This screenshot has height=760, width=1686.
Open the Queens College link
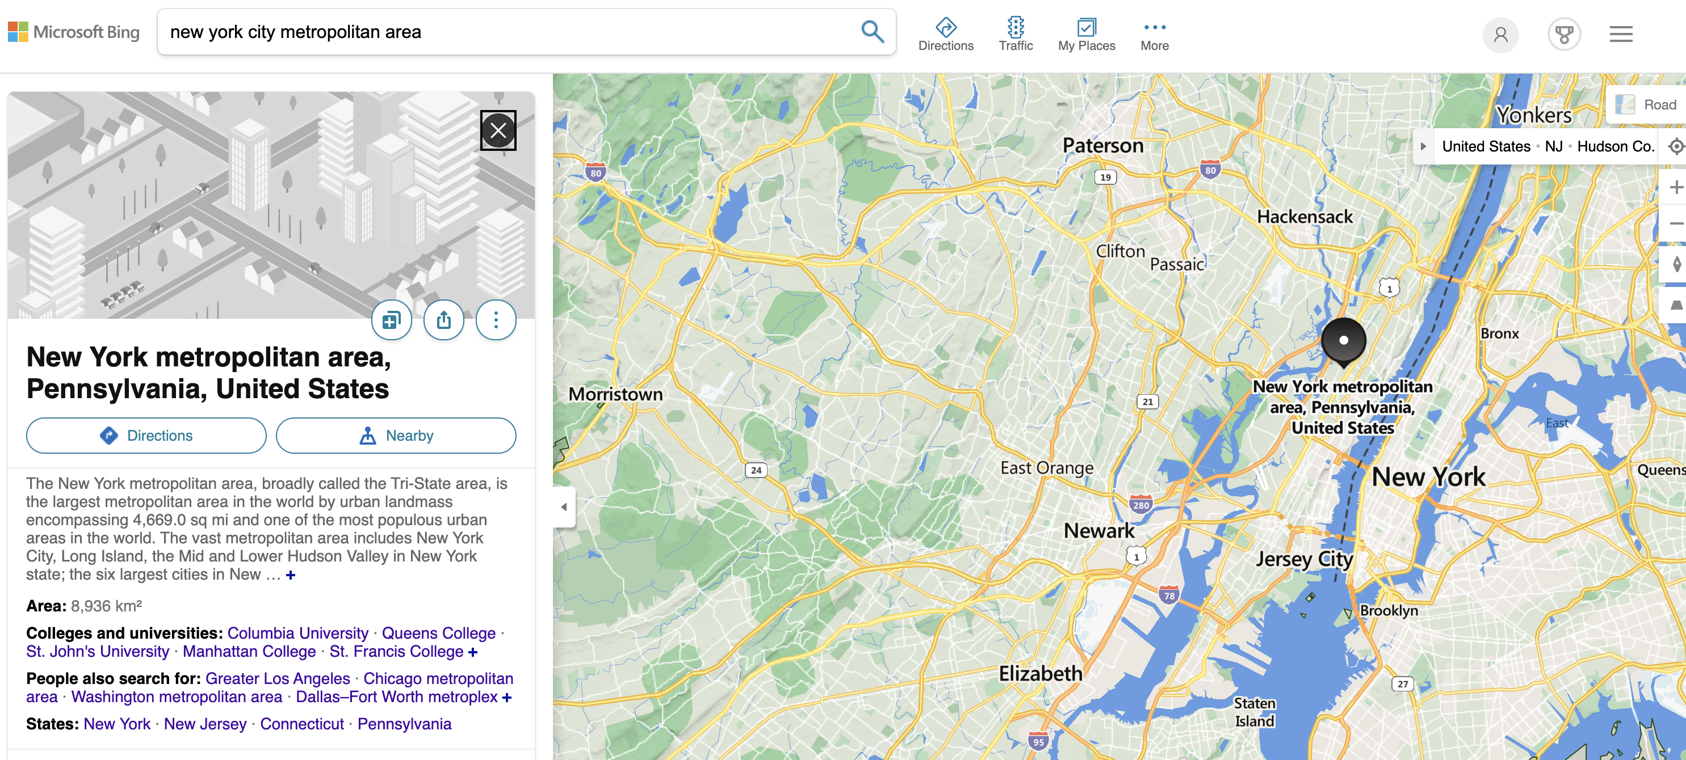point(438,633)
